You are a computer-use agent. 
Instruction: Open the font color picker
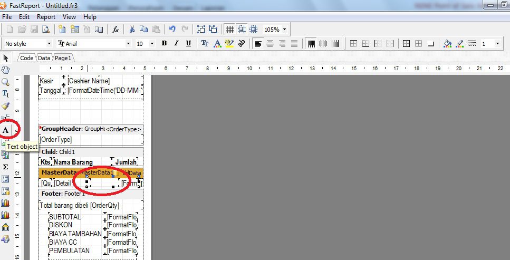pos(217,44)
